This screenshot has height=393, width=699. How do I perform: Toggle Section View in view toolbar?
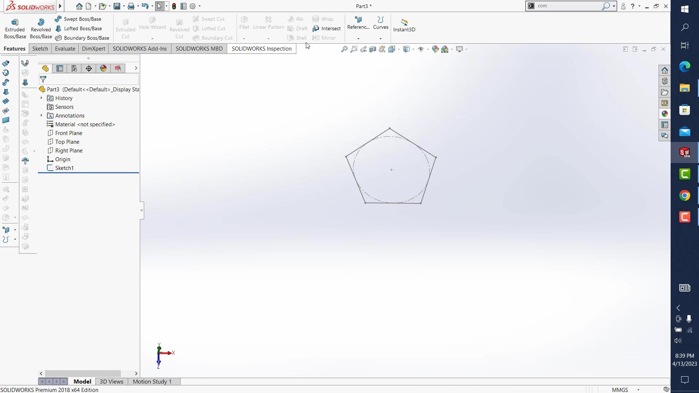coord(372,49)
